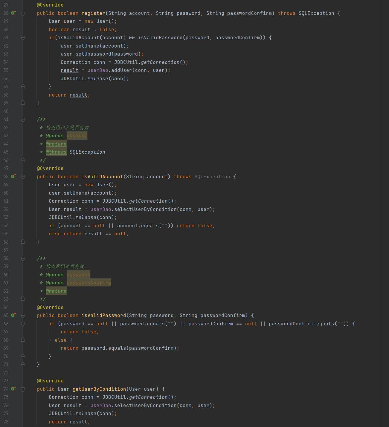Click password.equals on line 69
389x427 pixels.
(x=104, y=348)
